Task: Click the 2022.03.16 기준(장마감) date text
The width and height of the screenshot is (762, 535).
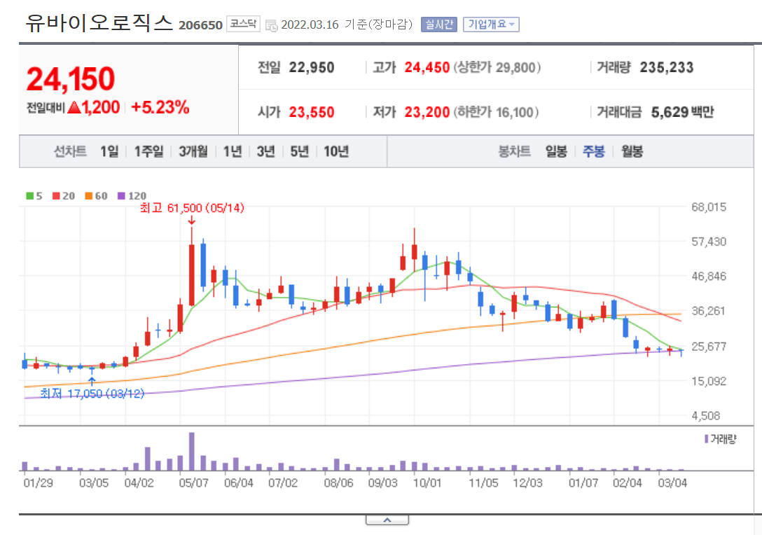Action: point(347,25)
